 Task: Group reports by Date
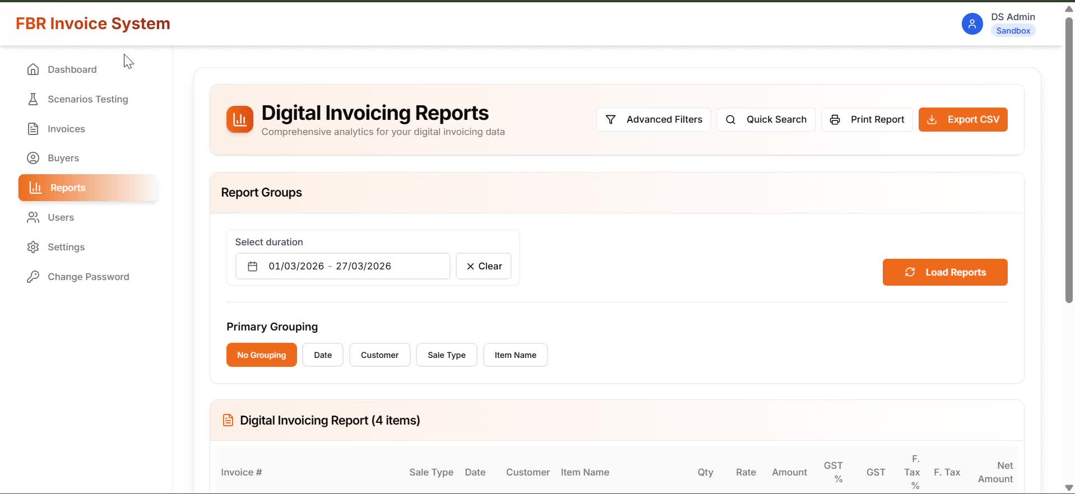(x=323, y=355)
